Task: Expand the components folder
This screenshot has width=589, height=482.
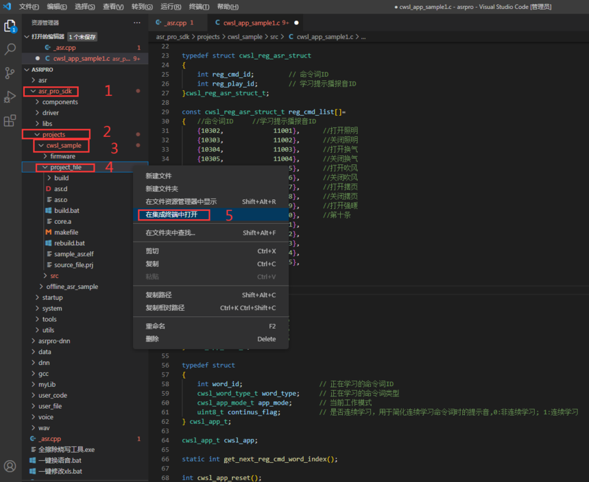Action: pos(37,101)
